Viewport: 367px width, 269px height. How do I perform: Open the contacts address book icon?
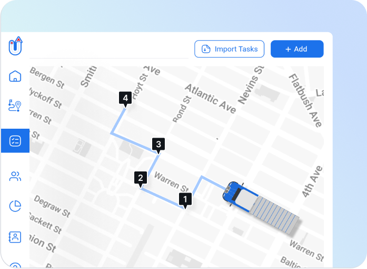15,237
